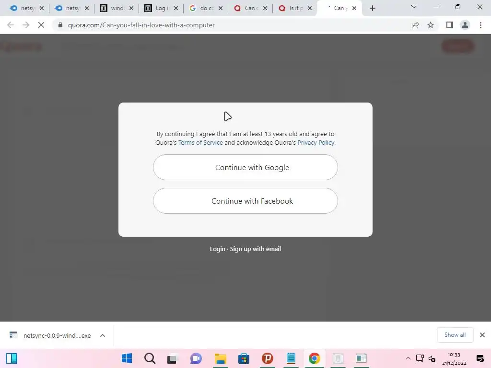
Task: Show all downloads
Action: pyautogui.click(x=455, y=335)
